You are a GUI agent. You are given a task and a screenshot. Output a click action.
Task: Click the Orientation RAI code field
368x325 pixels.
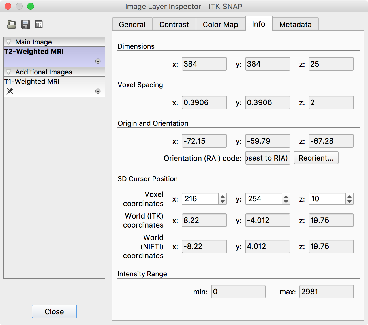pyautogui.click(x=268, y=158)
